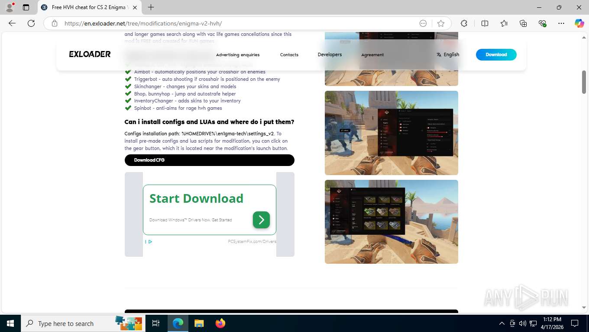Click the Skinchanger feature line
Viewport: 589px width, 332px height.
[x=185, y=86]
